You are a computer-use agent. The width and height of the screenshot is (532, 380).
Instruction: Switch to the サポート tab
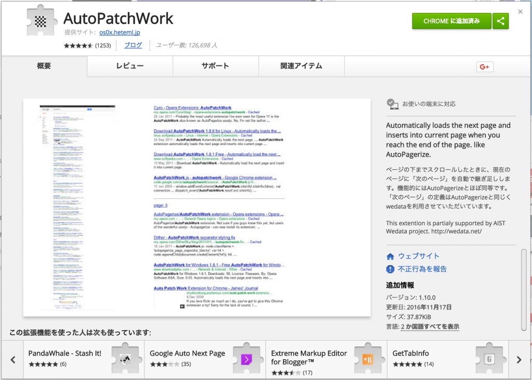click(216, 66)
